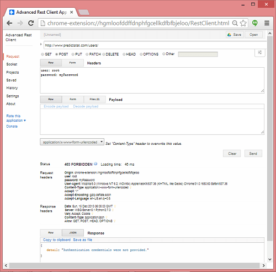Click Save as file link

coord(83,240)
